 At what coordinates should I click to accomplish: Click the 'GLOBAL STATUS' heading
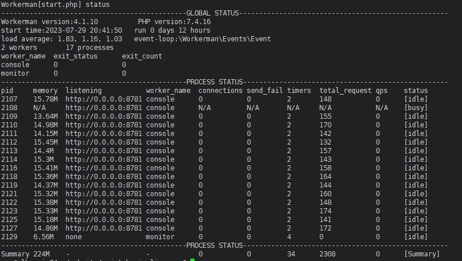212,13
